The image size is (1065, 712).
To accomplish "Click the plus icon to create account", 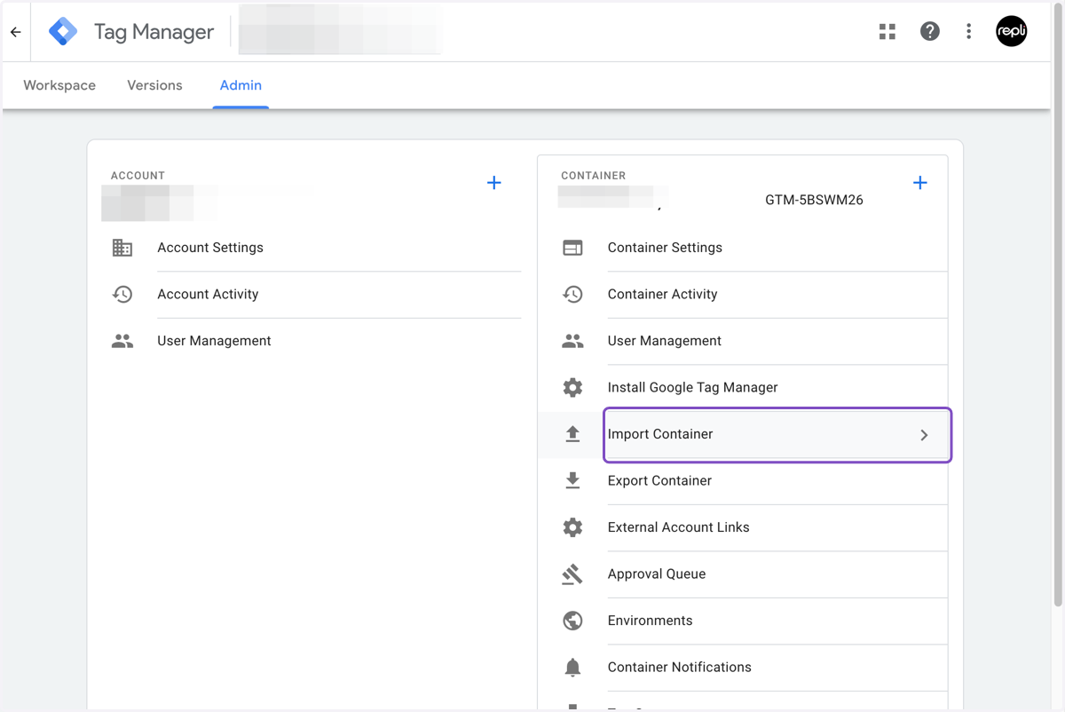I will click(494, 183).
